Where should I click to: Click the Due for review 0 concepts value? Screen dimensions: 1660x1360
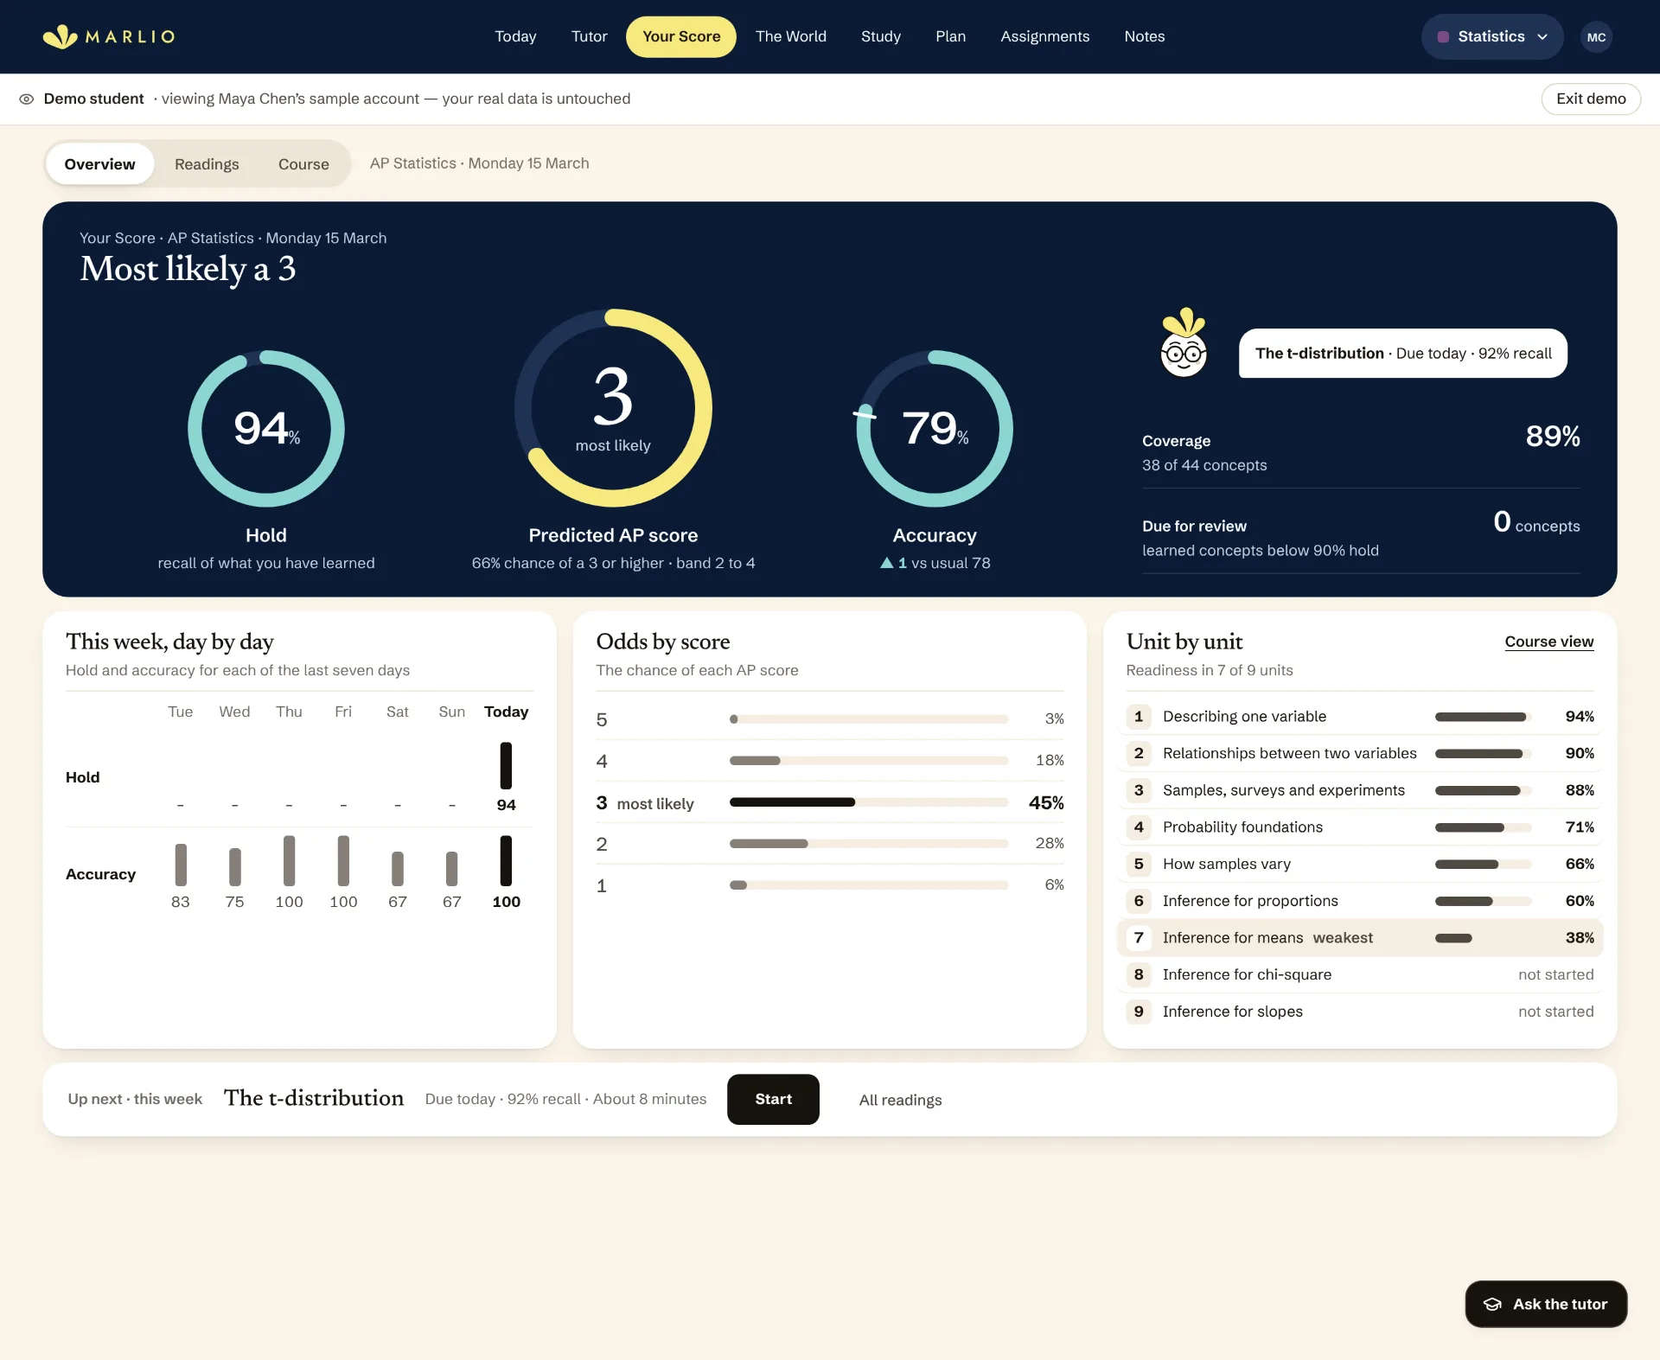[1536, 522]
